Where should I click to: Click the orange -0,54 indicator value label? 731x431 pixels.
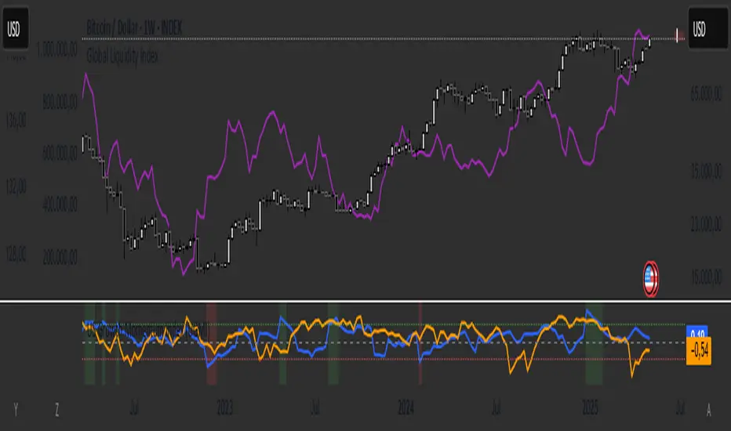point(698,351)
